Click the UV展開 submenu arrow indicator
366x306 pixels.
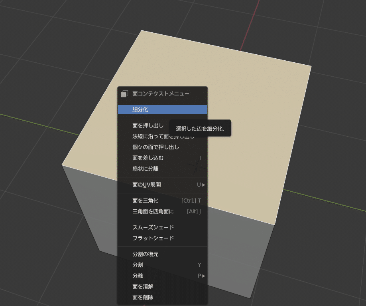[x=204, y=185]
